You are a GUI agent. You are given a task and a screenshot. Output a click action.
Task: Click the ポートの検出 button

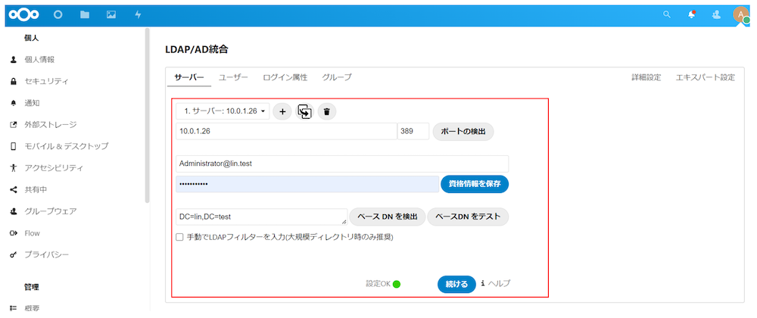(x=463, y=131)
